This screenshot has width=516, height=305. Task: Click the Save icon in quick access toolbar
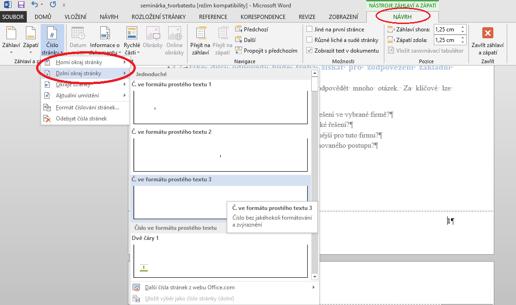[x=21, y=5]
